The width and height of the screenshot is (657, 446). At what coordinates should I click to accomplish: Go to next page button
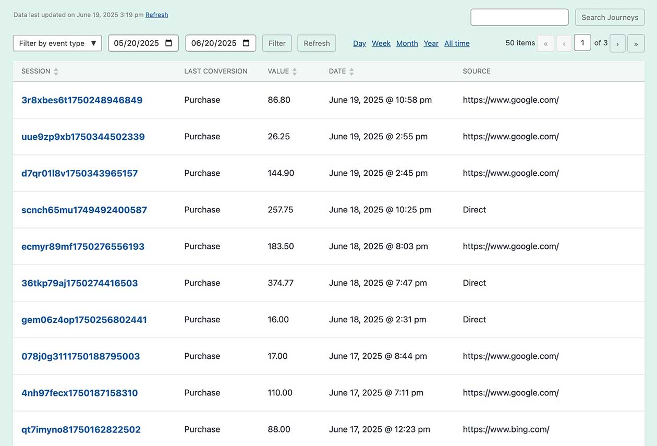[x=617, y=43]
